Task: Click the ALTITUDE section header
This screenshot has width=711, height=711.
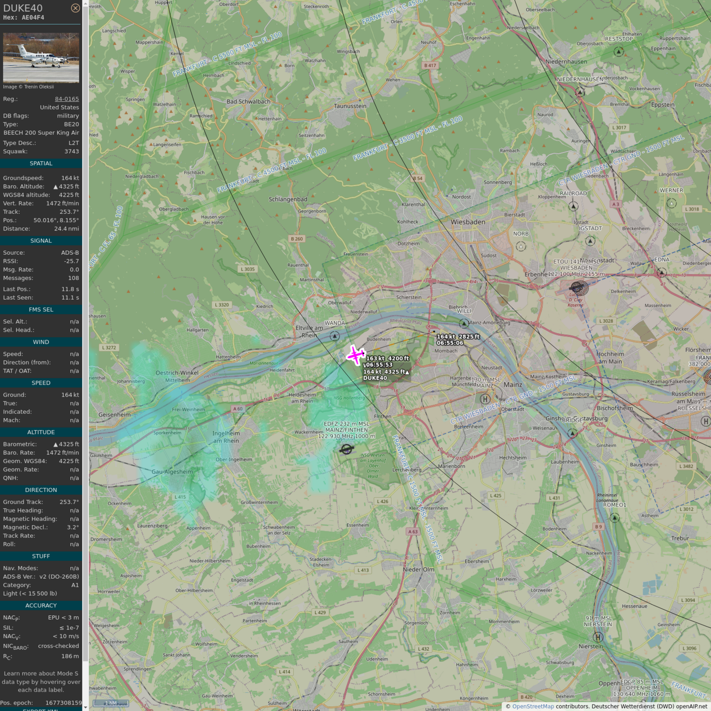Action: coord(41,432)
